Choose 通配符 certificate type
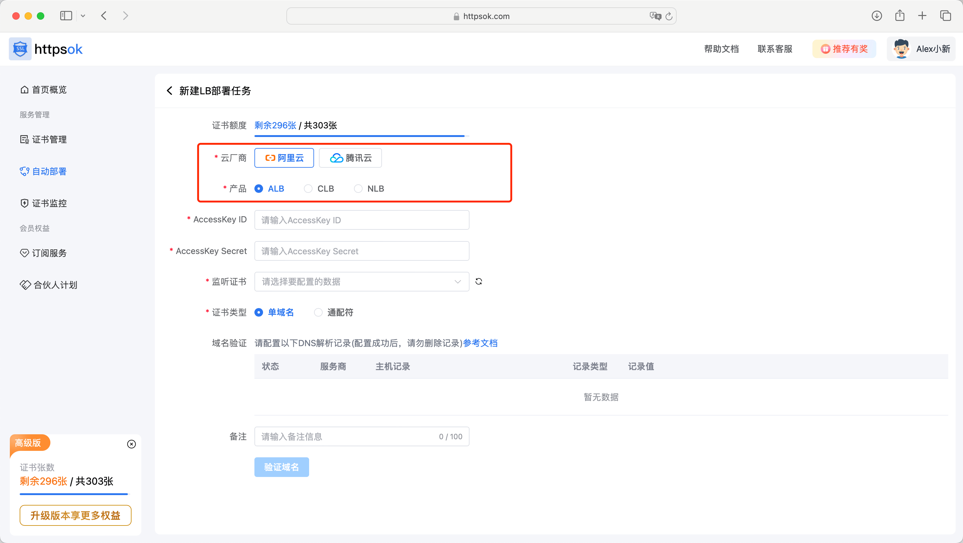The height and width of the screenshot is (543, 963). tap(318, 312)
